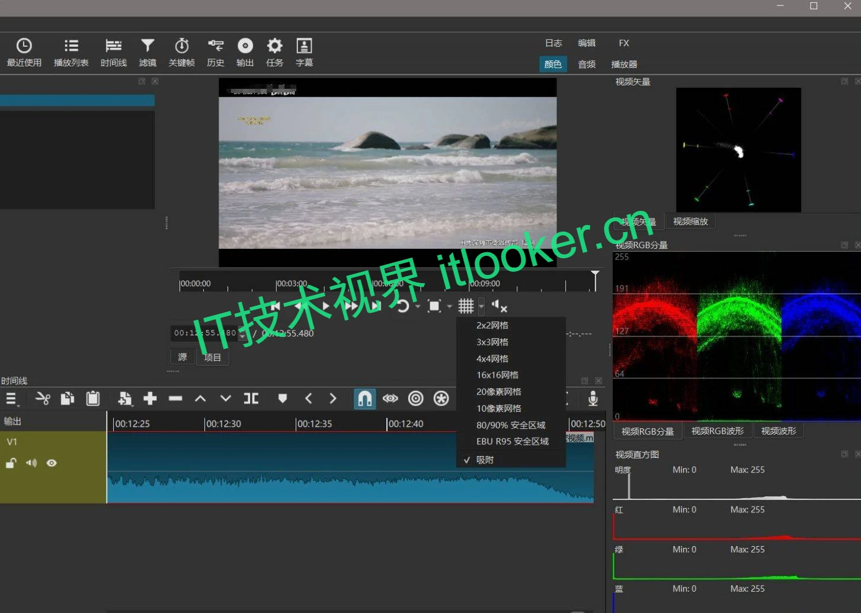Open the 关键帧 (Keyframes) panel
Image resolution: width=861 pixels, height=613 pixels.
(181, 52)
